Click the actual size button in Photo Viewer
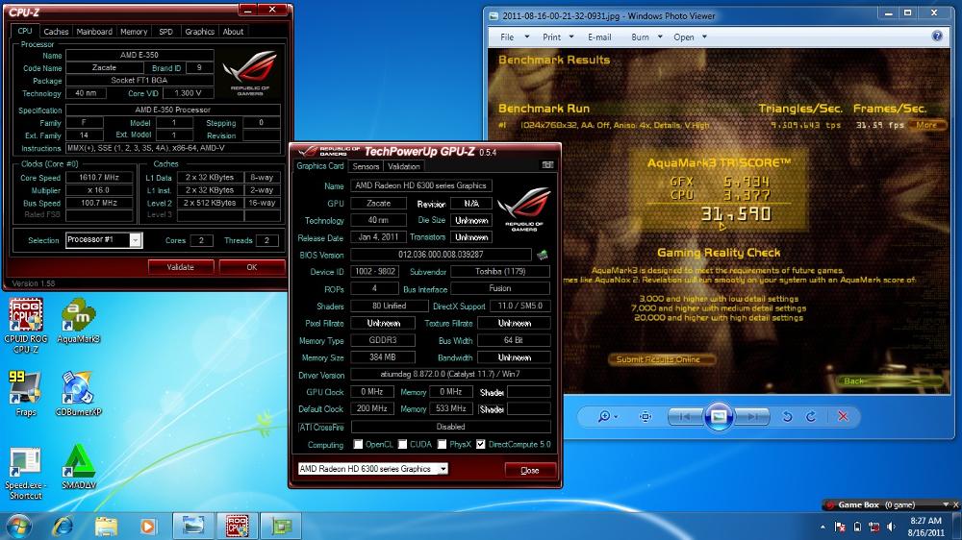This screenshot has width=962, height=540. click(646, 417)
